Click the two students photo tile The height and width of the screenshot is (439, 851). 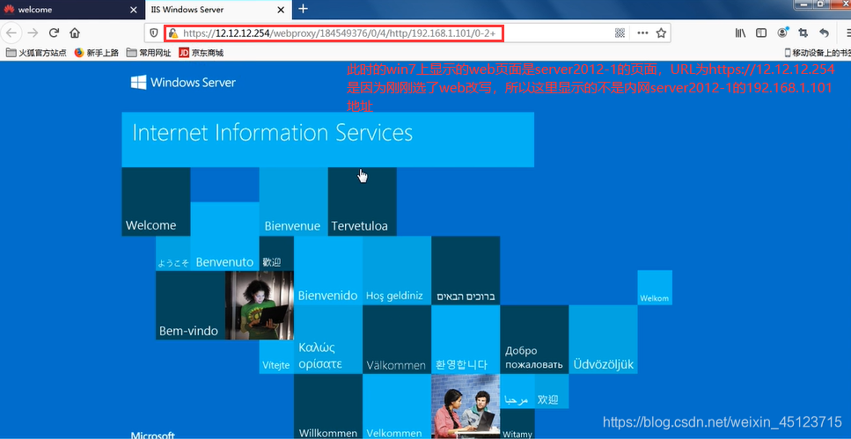pyautogui.click(x=466, y=406)
